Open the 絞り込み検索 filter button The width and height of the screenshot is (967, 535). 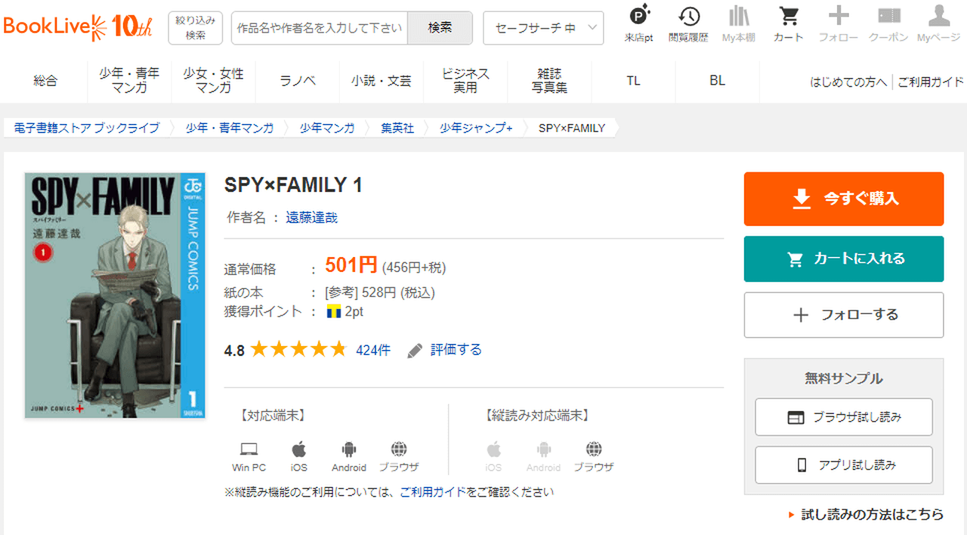tap(196, 28)
